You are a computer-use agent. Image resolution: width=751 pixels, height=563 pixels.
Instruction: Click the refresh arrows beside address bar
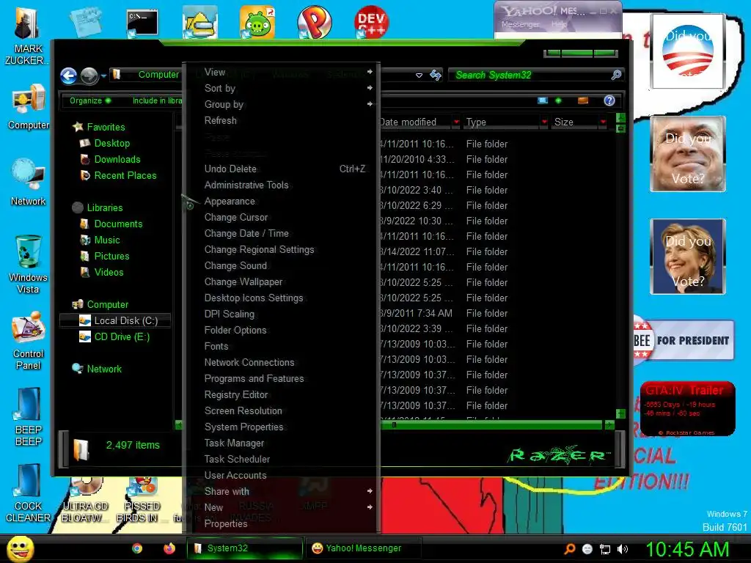(436, 76)
